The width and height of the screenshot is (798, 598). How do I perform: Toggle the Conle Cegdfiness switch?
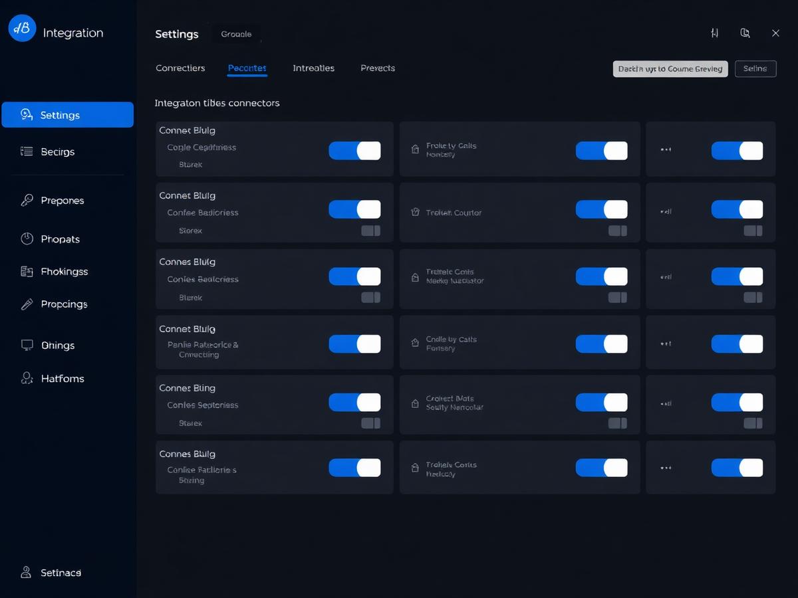[x=354, y=150]
